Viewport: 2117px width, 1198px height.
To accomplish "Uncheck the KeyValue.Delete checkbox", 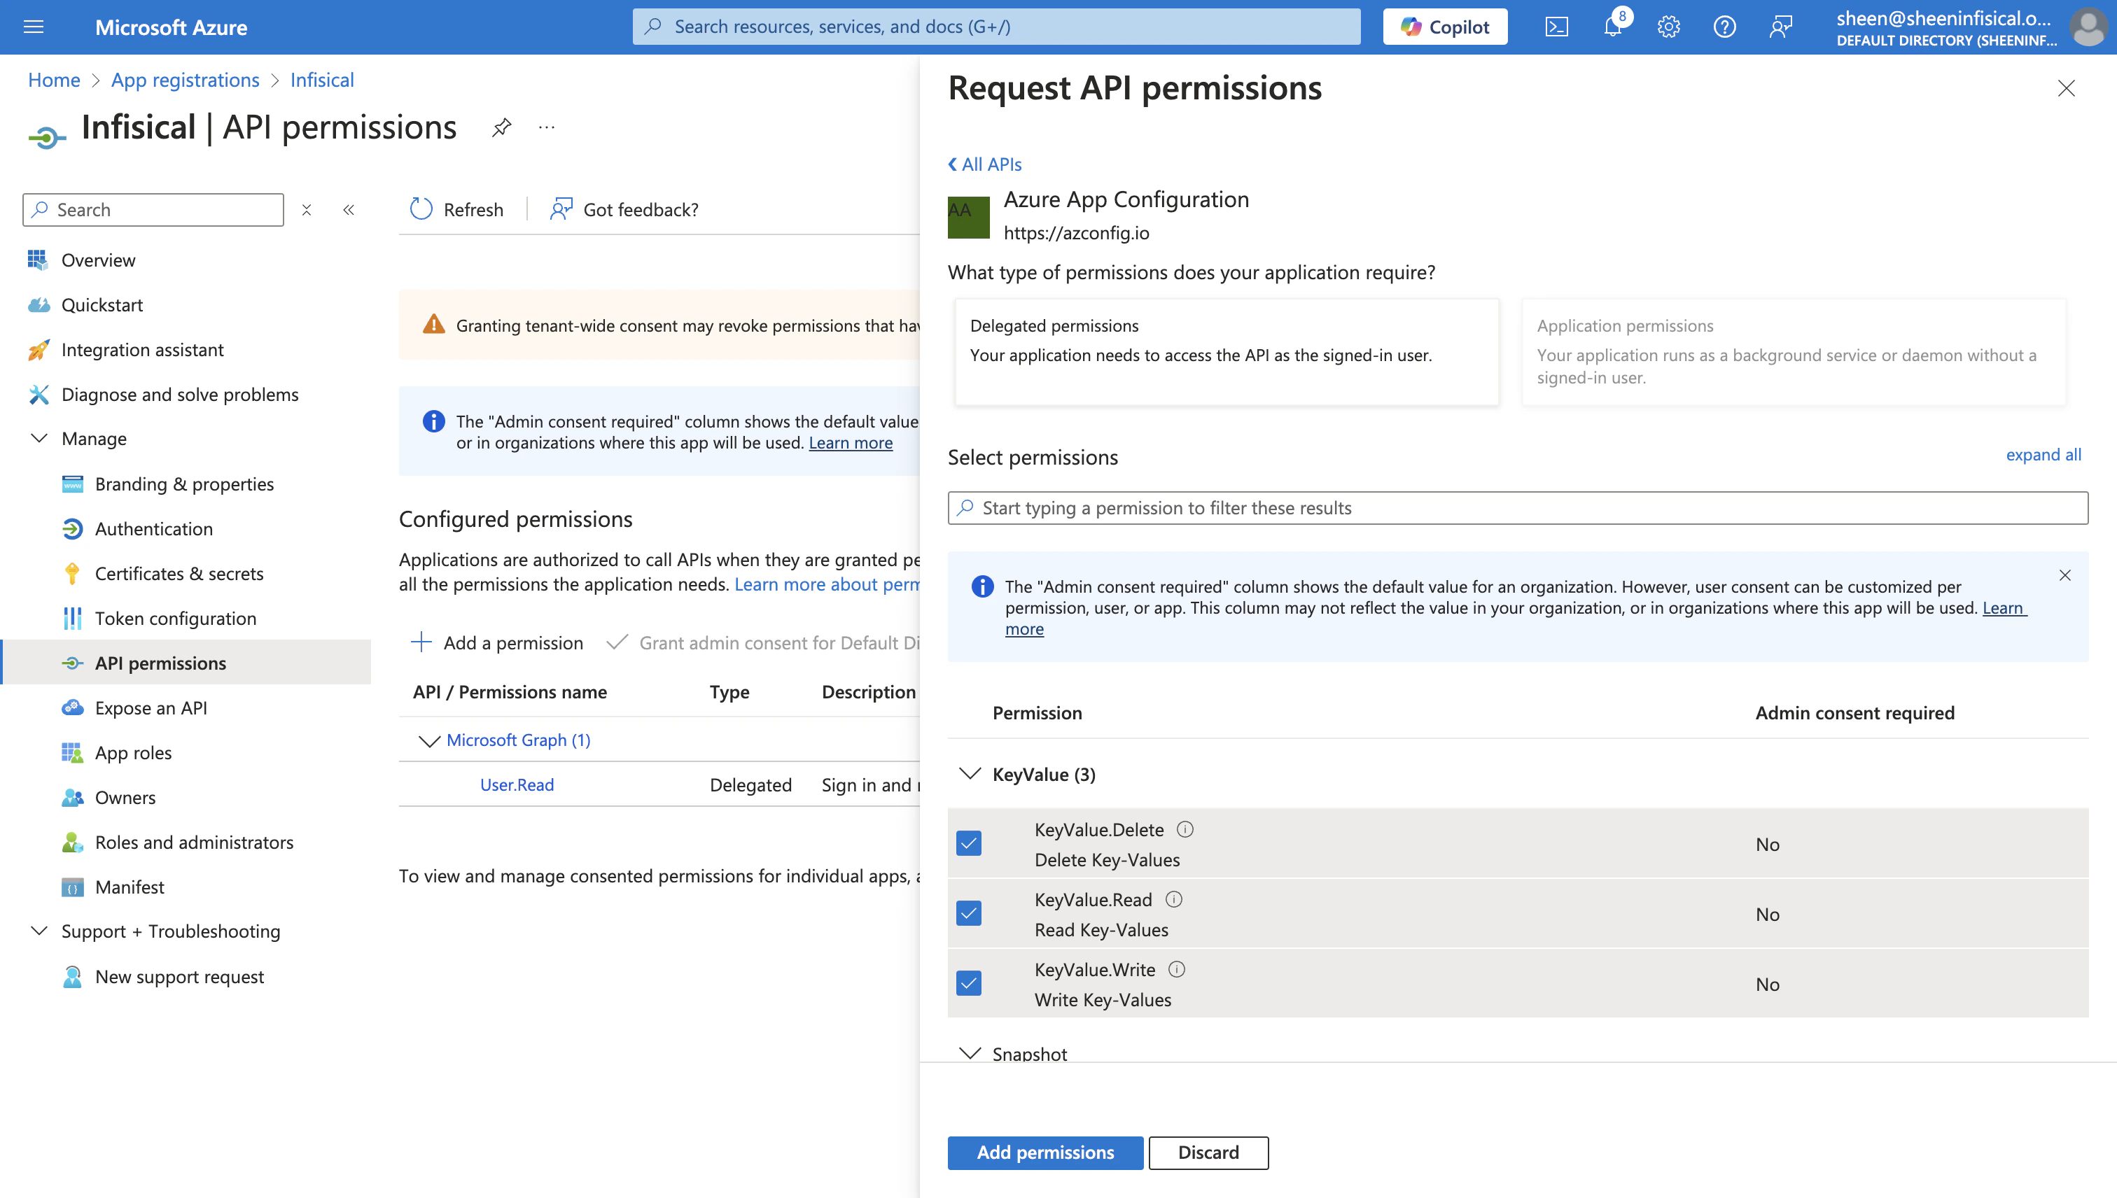I will pos(969,843).
